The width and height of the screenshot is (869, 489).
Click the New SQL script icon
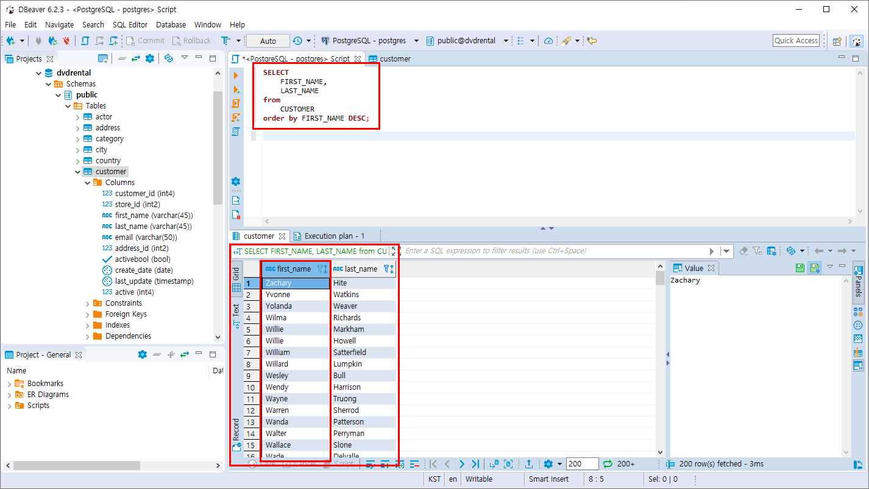[113, 41]
